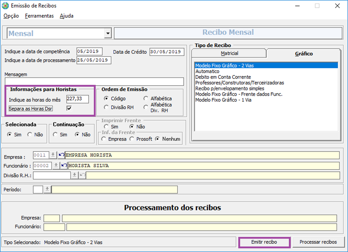Open lookup arrow beside Divisão R.H. field
Image resolution: width=348 pixels, height=252 pixels.
(x=75, y=175)
